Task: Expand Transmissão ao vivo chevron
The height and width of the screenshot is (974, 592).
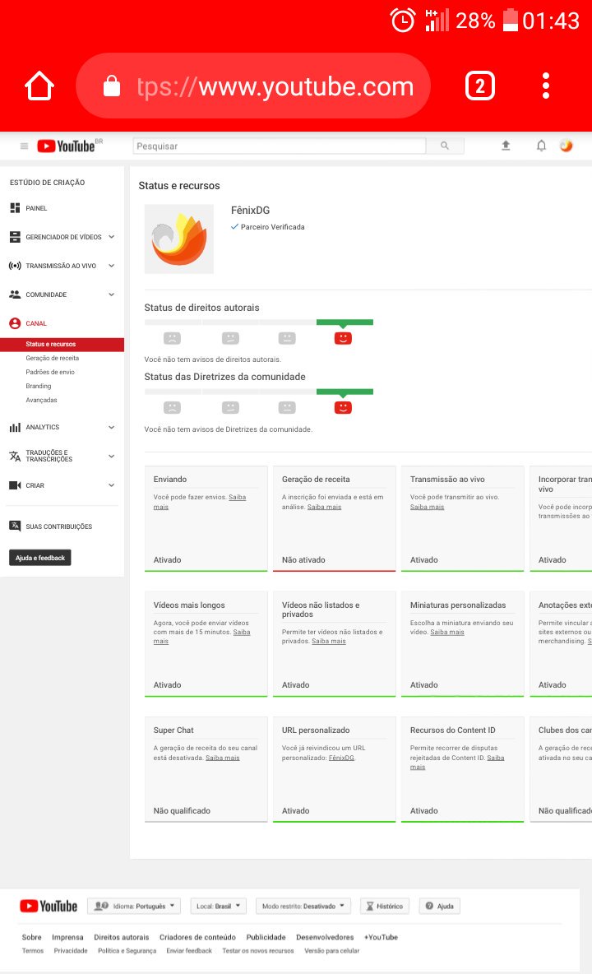Action: tap(112, 266)
